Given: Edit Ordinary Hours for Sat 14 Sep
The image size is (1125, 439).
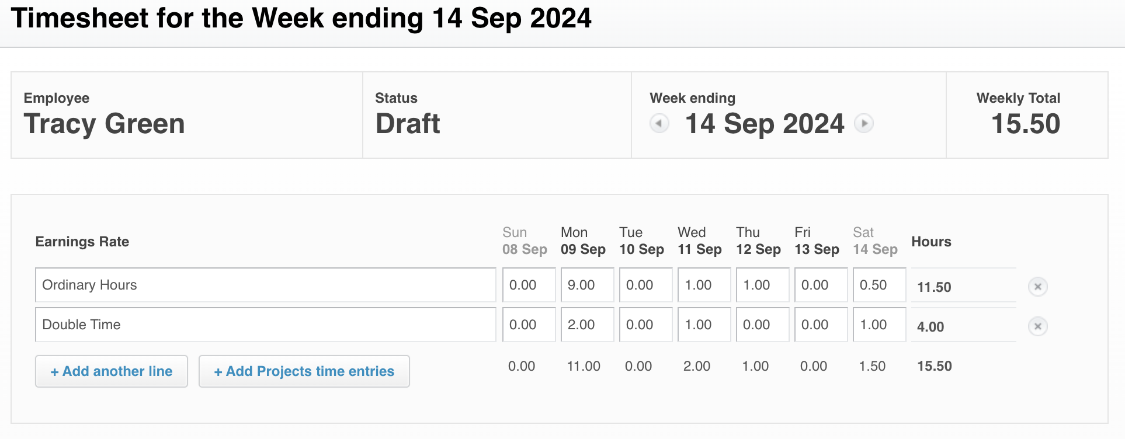Looking at the screenshot, I should (x=880, y=285).
